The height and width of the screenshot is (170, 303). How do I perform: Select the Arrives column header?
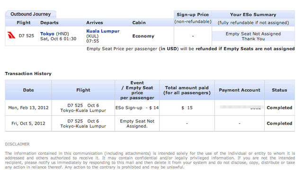[x=95, y=23]
